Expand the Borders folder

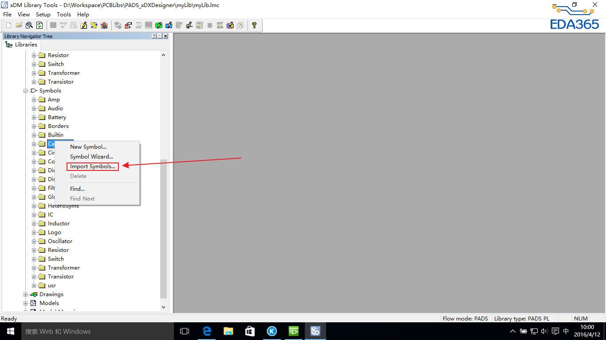[x=34, y=126]
